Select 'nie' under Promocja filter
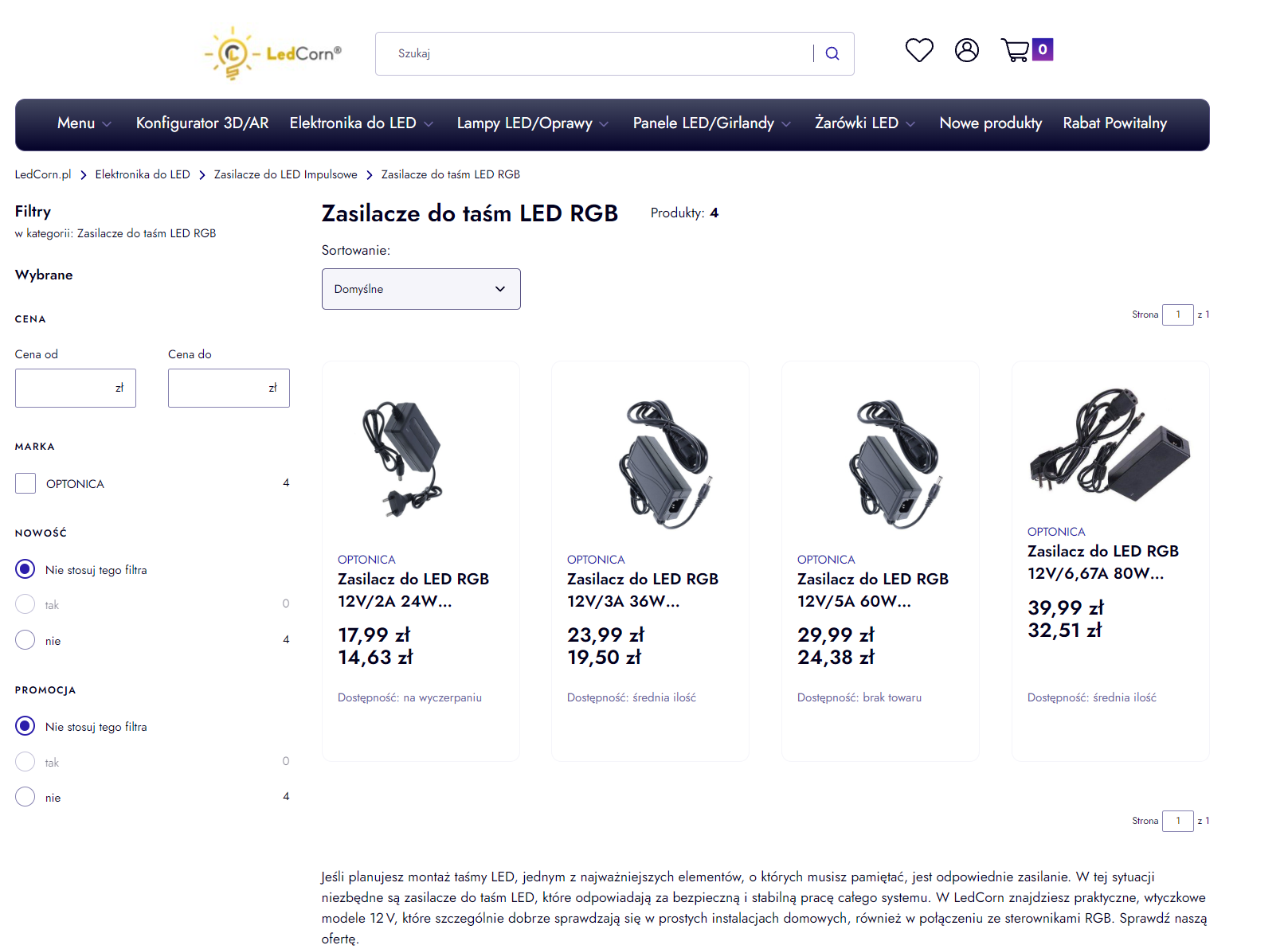 (x=25, y=796)
